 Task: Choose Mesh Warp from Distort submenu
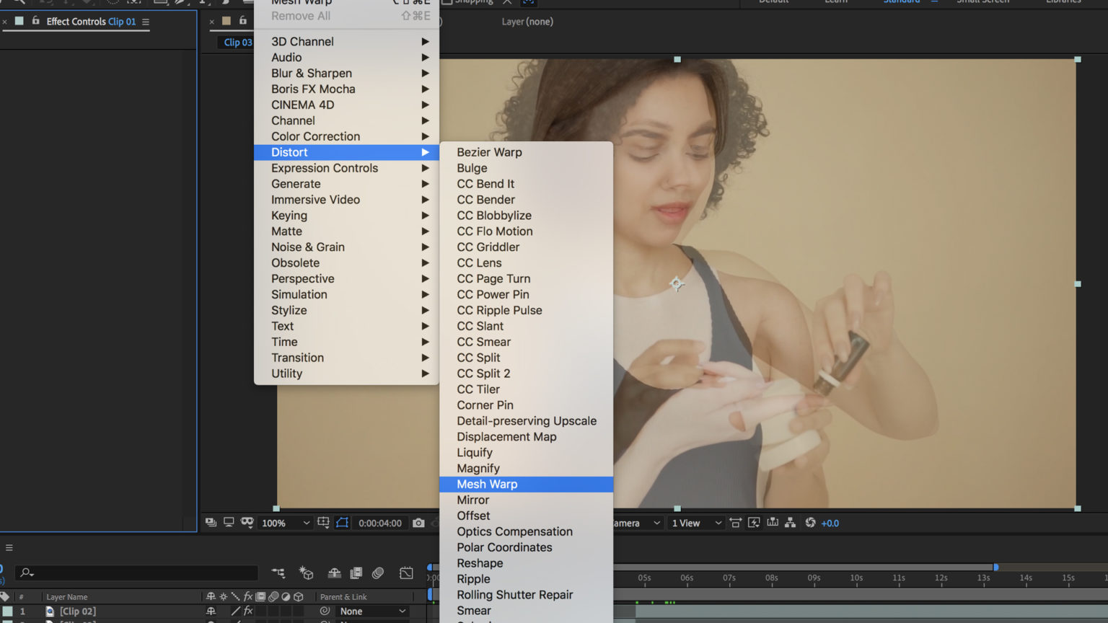coord(487,484)
